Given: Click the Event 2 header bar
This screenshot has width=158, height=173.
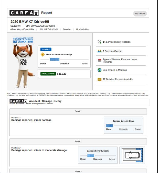Looking at the screenshot, I should pyautogui.click(x=78, y=142).
